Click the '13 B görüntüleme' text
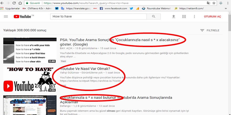The image size is (231, 115). tap(86, 48)
